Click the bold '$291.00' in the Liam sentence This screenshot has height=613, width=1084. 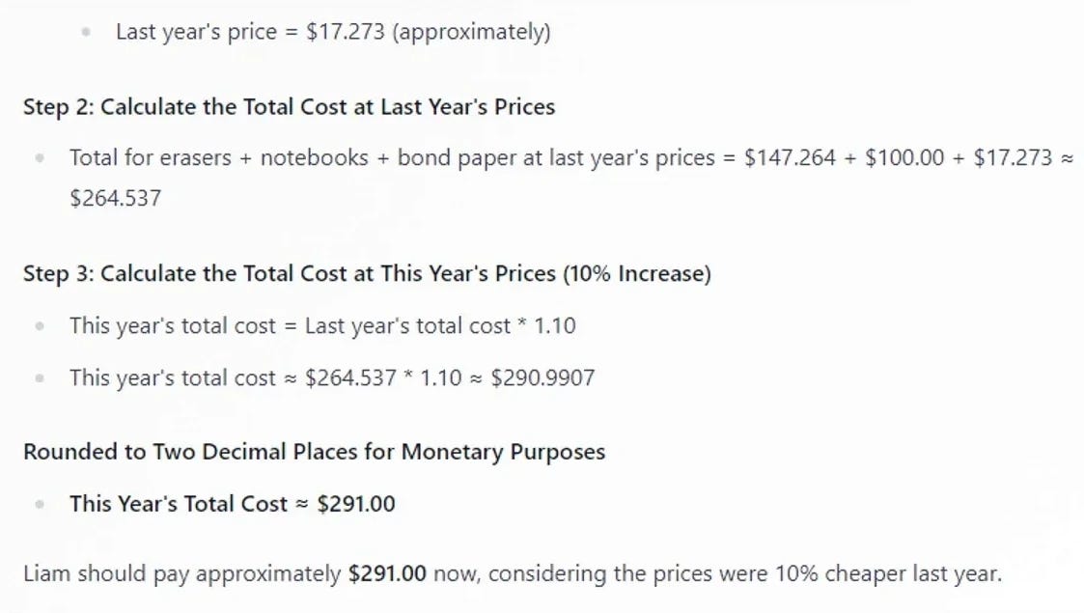click(387, 573)
